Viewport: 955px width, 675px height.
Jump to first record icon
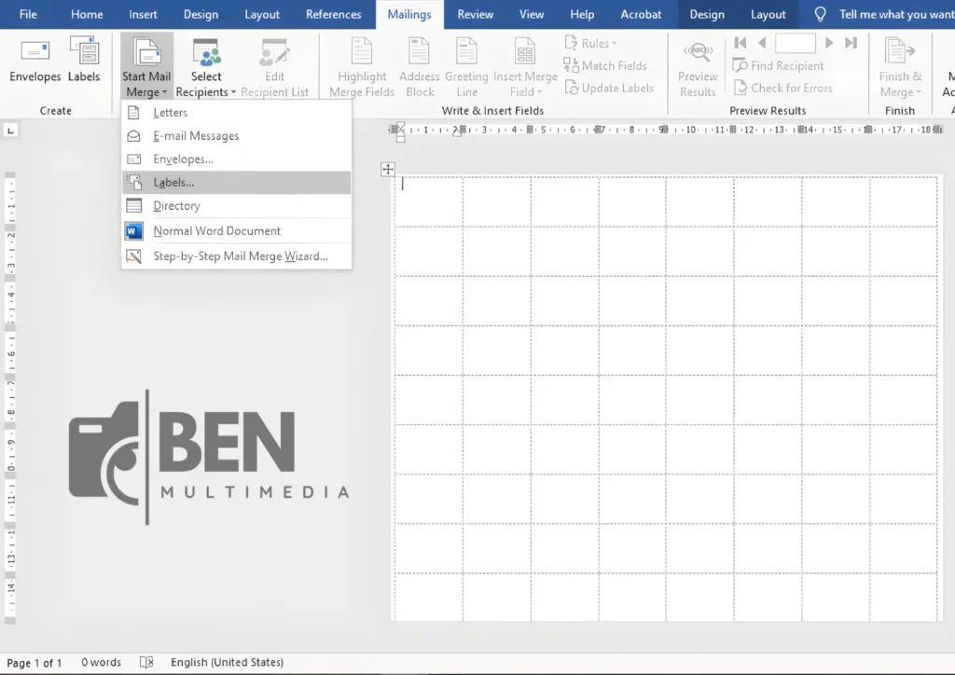click(x=740, y=43)
